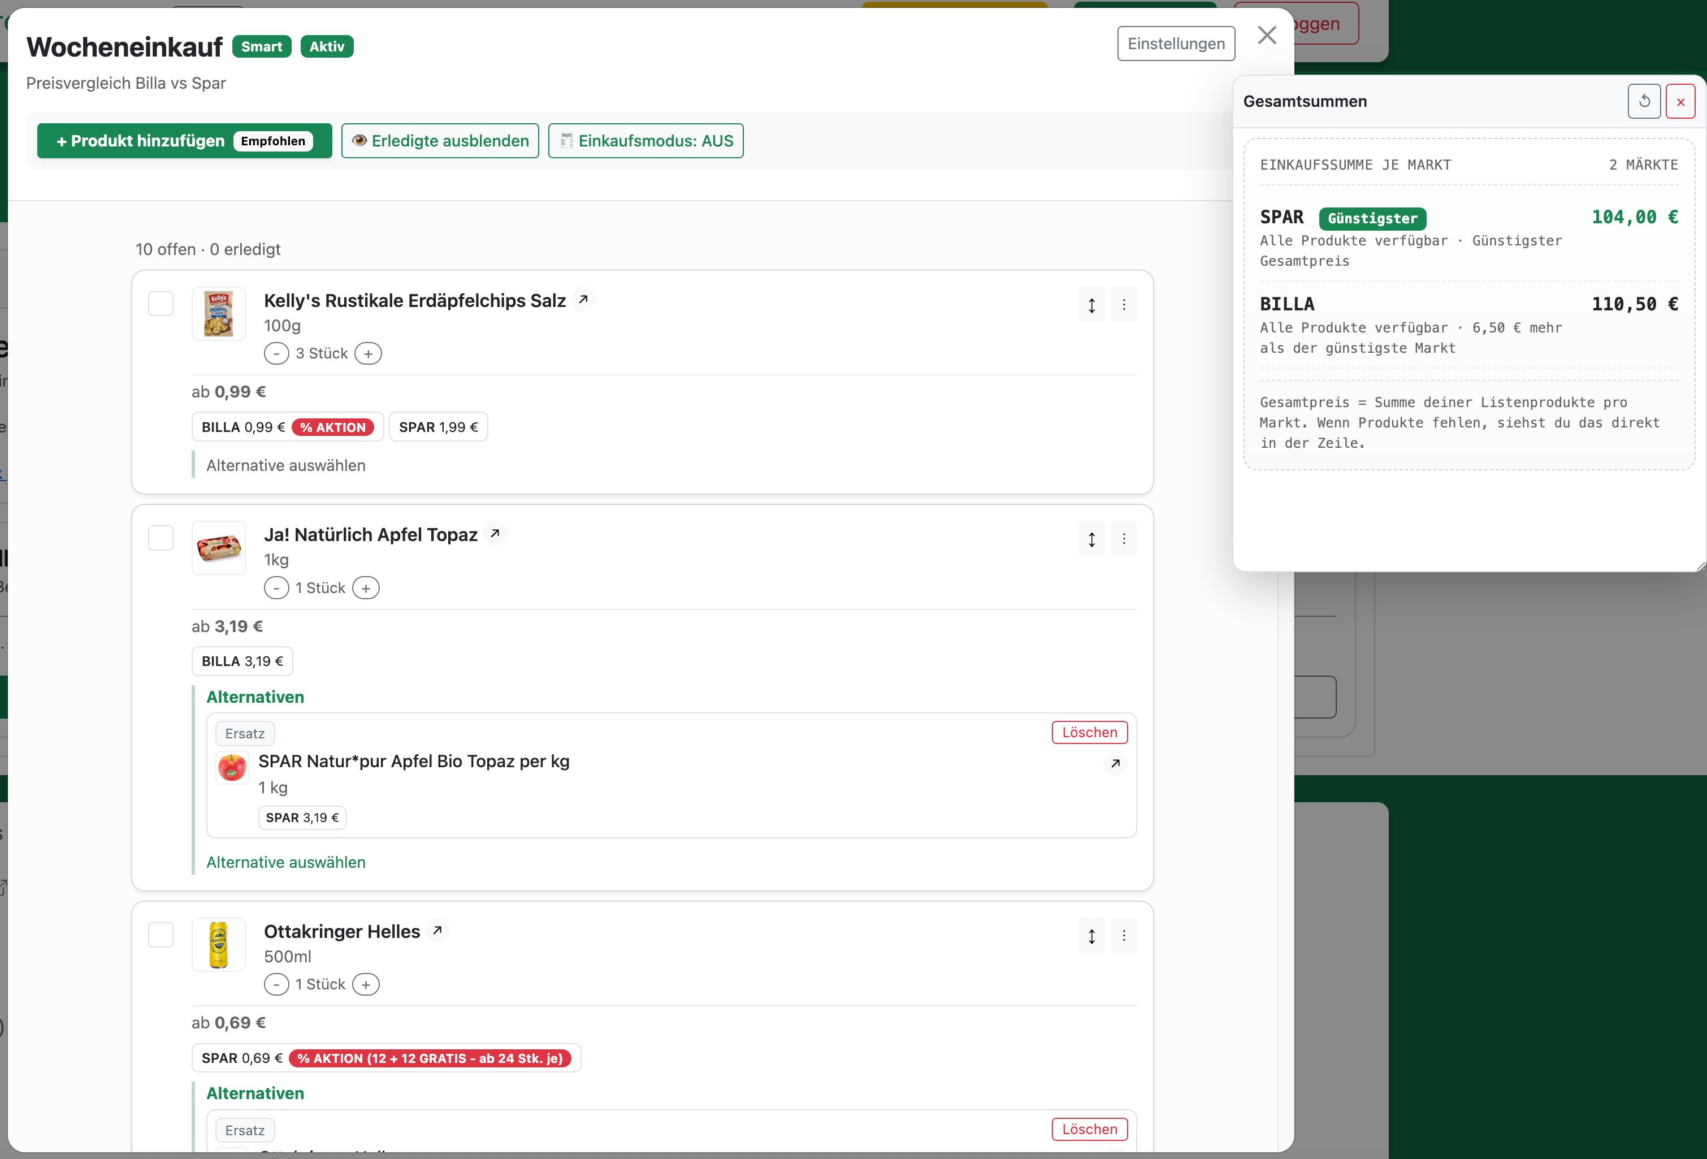Decrease quantity of Kelly's Erdäpfelchips
This screenshot has height=1159, width=1707.
[276, 353]
